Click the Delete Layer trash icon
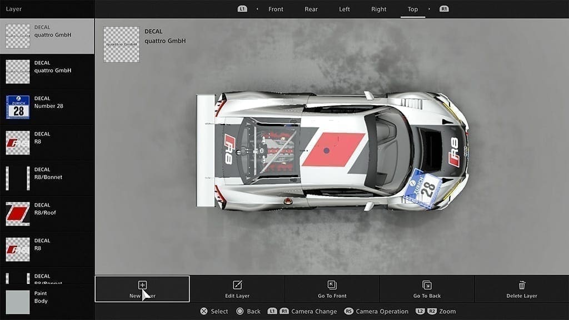Image resolution: width=569 pixels, height=320 pixels. 522,285
